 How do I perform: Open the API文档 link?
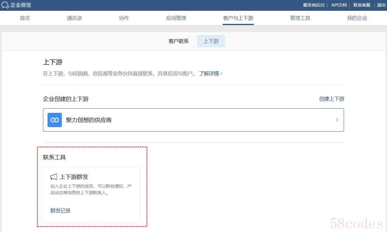pos(339,5)
